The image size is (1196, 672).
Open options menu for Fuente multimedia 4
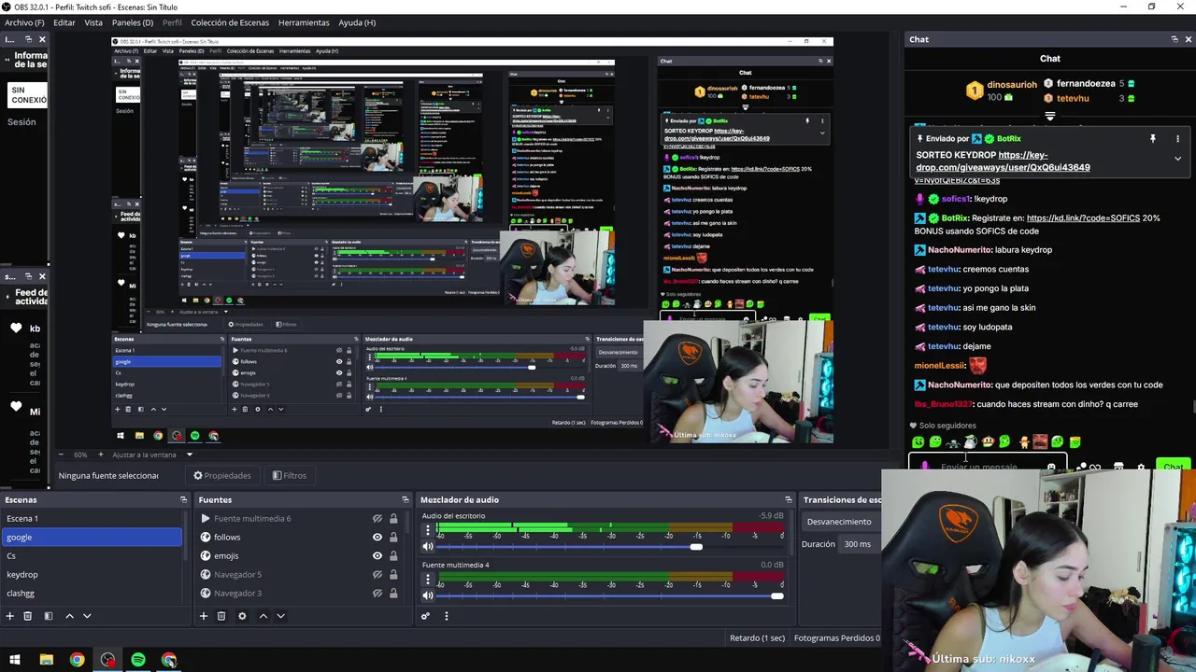coord(428,580)
